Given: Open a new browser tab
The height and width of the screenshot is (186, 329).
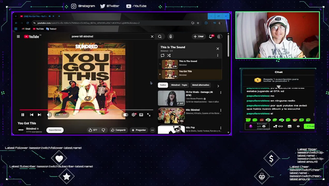Looking at the screenshot, I should (x=59, y=16).
